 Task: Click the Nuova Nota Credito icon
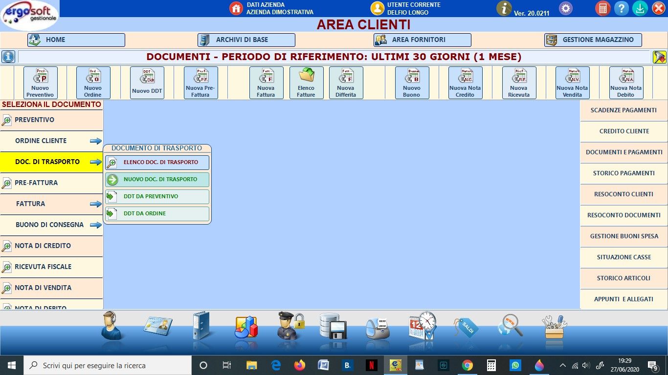[x=465, y=83]
